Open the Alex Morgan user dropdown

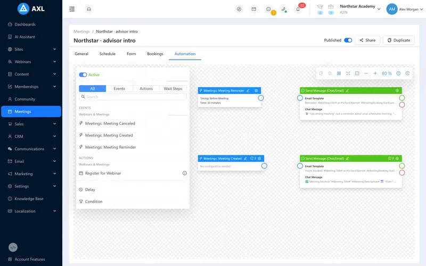click(405, 9)
